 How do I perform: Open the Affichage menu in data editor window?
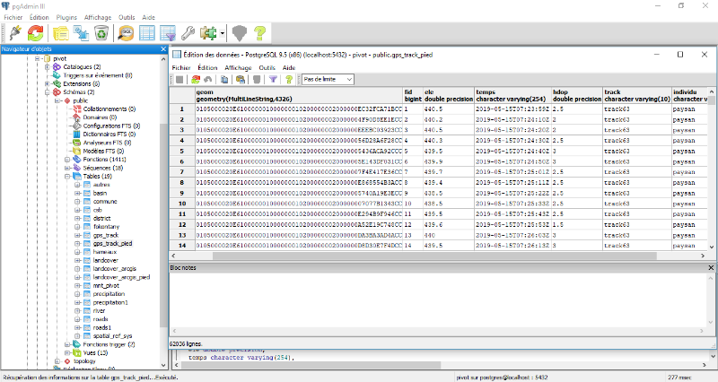click(238, 67)
